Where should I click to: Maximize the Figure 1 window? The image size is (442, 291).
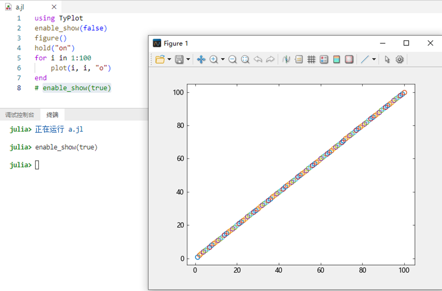(x=406, y=43)
